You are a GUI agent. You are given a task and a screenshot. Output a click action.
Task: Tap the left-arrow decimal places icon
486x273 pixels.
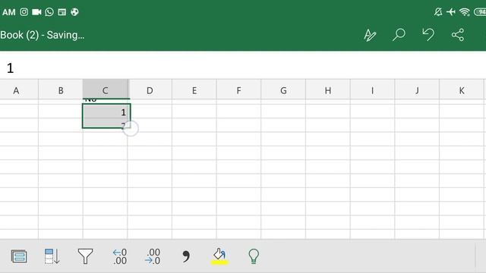coord(120,256)
